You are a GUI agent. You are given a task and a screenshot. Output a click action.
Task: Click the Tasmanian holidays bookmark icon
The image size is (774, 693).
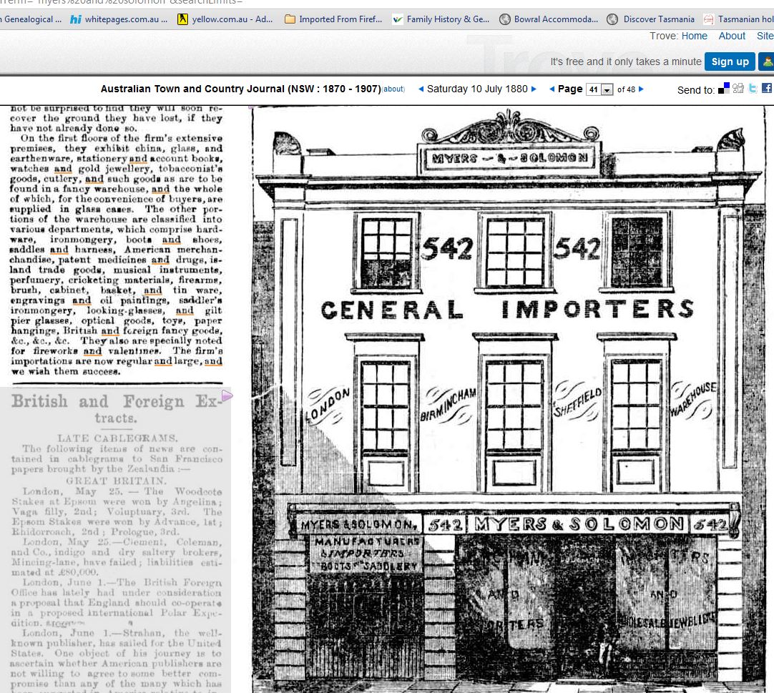pos(708,19)
